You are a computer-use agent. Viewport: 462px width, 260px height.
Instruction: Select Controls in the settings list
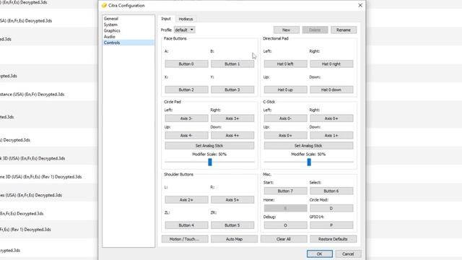pos(128,43)
